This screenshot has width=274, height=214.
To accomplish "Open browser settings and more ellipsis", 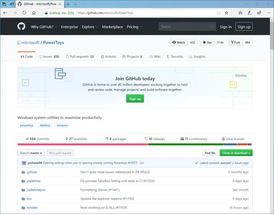I will pyautogui.click(x=269, y=13).
